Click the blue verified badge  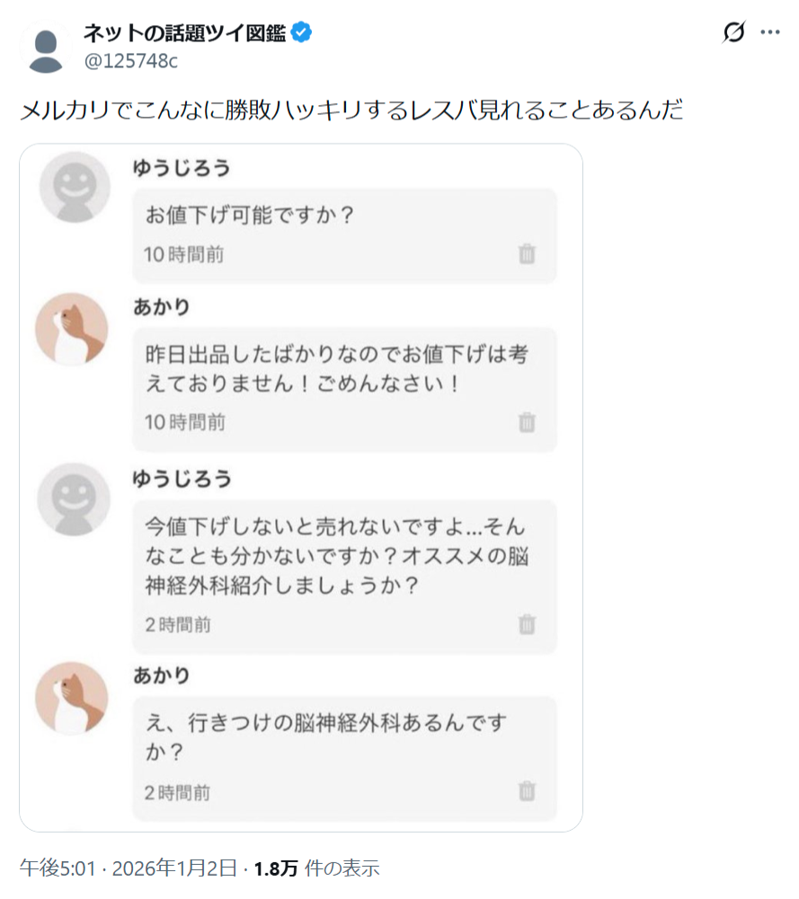[x=301, y=32]
